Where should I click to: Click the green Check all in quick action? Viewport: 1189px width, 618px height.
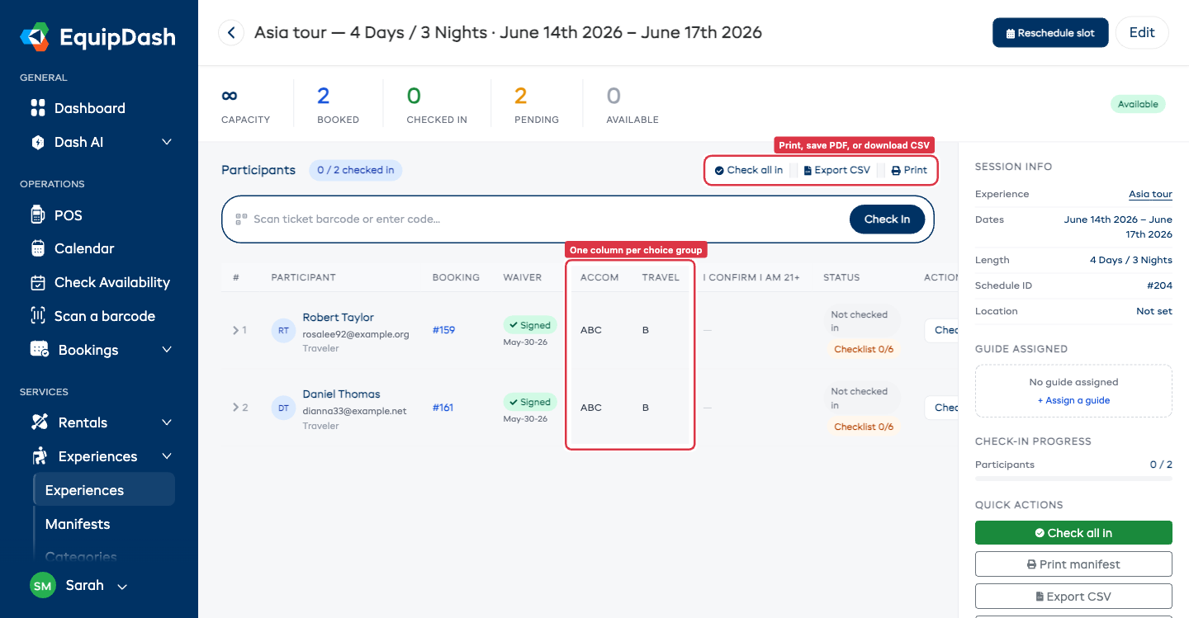1073,533
